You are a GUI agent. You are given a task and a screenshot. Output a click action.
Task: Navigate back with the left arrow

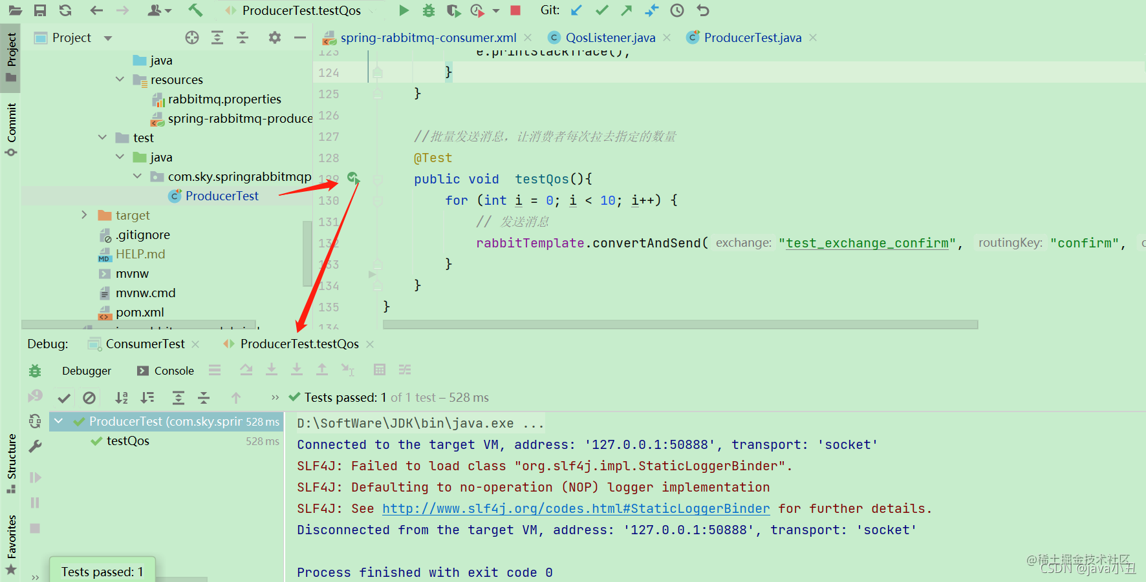click(97, 10)
